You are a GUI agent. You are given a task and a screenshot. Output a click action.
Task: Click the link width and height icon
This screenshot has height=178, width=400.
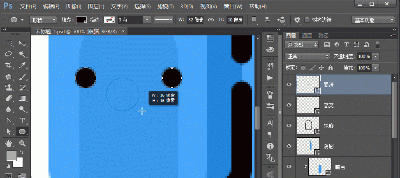pyautogui.click(x=211, y=20)
